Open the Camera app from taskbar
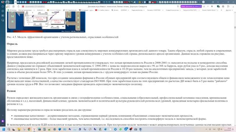The height and width of the screenshot is (132, 236). [x=136, y=129]
